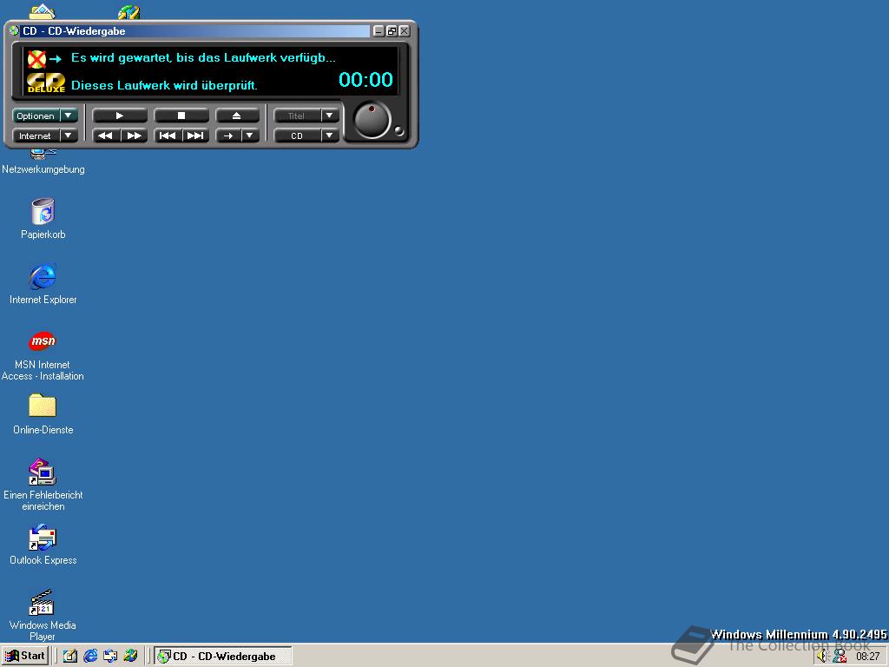Select the Papierkorb recycle bin icon

pos(43,212)
